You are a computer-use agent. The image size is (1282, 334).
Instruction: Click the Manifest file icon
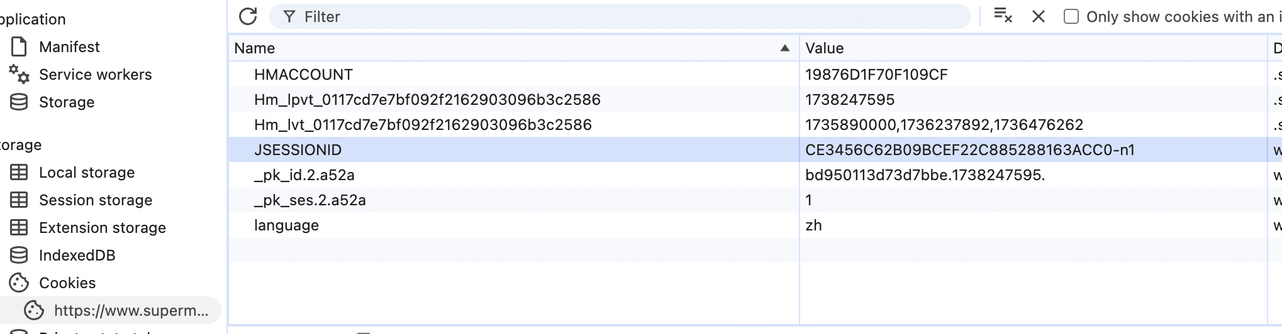point(20,47)
